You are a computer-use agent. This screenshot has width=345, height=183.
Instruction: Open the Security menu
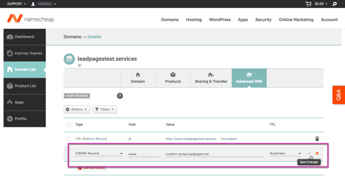click(263, 20)
